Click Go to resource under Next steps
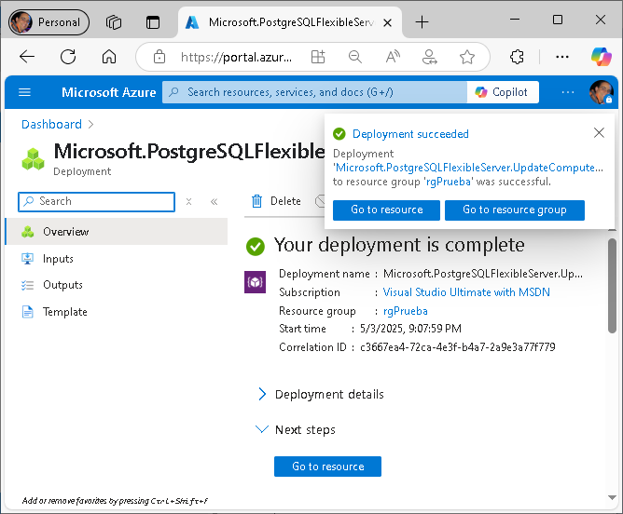 (327, 467)
